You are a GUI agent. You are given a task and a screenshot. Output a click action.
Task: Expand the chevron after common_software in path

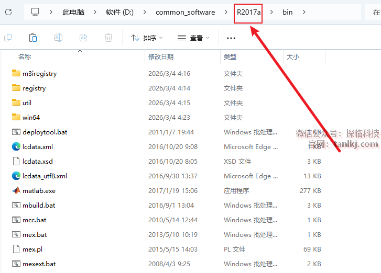pyautogui.click(x=225, y=12)
